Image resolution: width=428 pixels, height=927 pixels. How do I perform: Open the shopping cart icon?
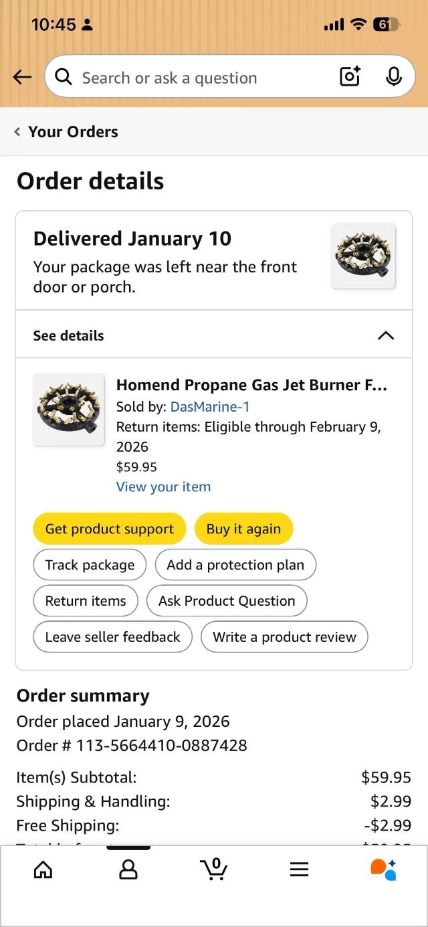(x=214, y=869)
